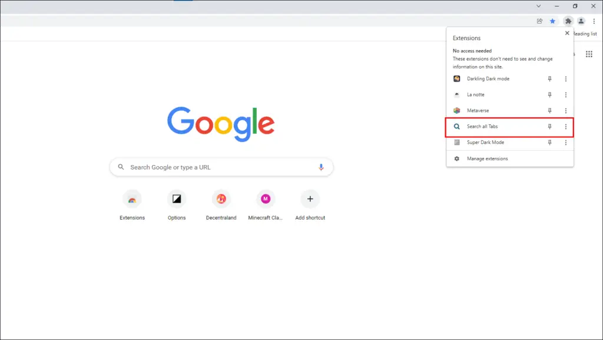Open the Reading list
Image resolution: width=603 pixels, height=340 pixels.
pos(585,34)
